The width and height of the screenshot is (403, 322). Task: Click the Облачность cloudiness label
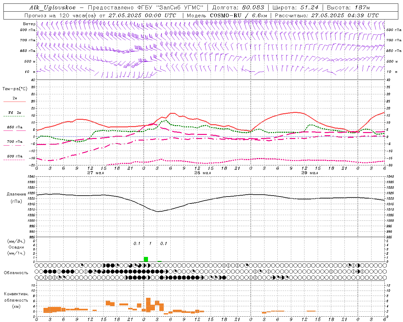click(16, 273)
